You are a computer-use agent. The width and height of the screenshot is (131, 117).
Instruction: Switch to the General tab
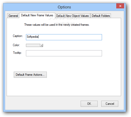(13, 16)
